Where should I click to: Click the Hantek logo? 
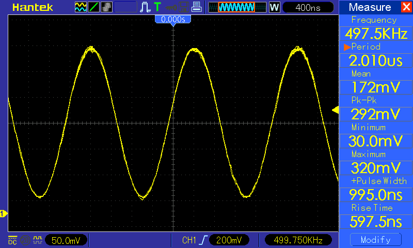[x=33, y=7]
